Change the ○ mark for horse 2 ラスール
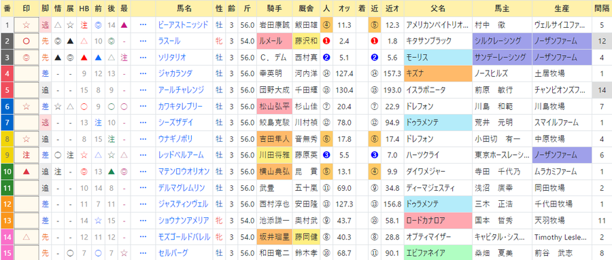 pos(27,41)
